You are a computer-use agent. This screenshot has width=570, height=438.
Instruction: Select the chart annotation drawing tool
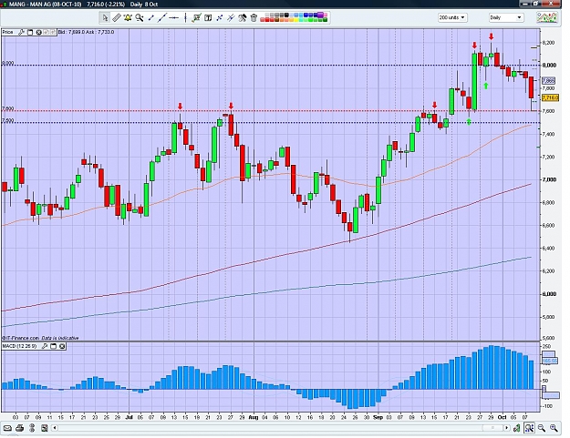(197, 17)
